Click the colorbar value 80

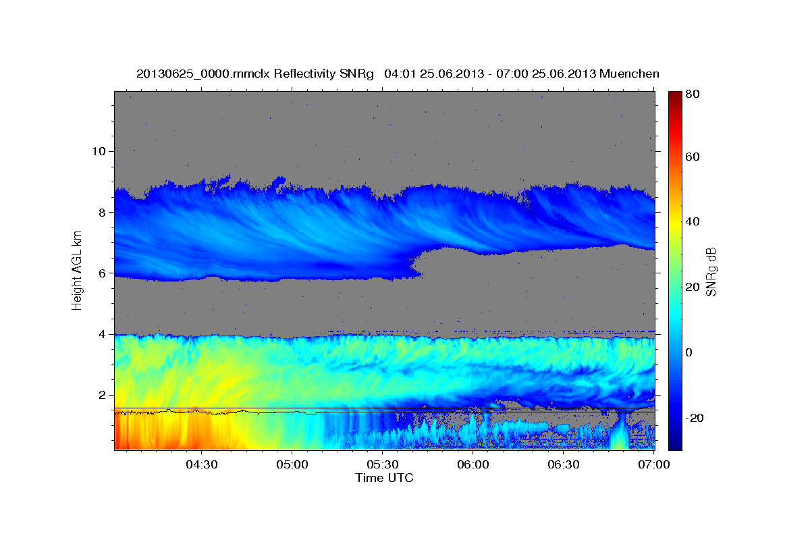[691, 94]
